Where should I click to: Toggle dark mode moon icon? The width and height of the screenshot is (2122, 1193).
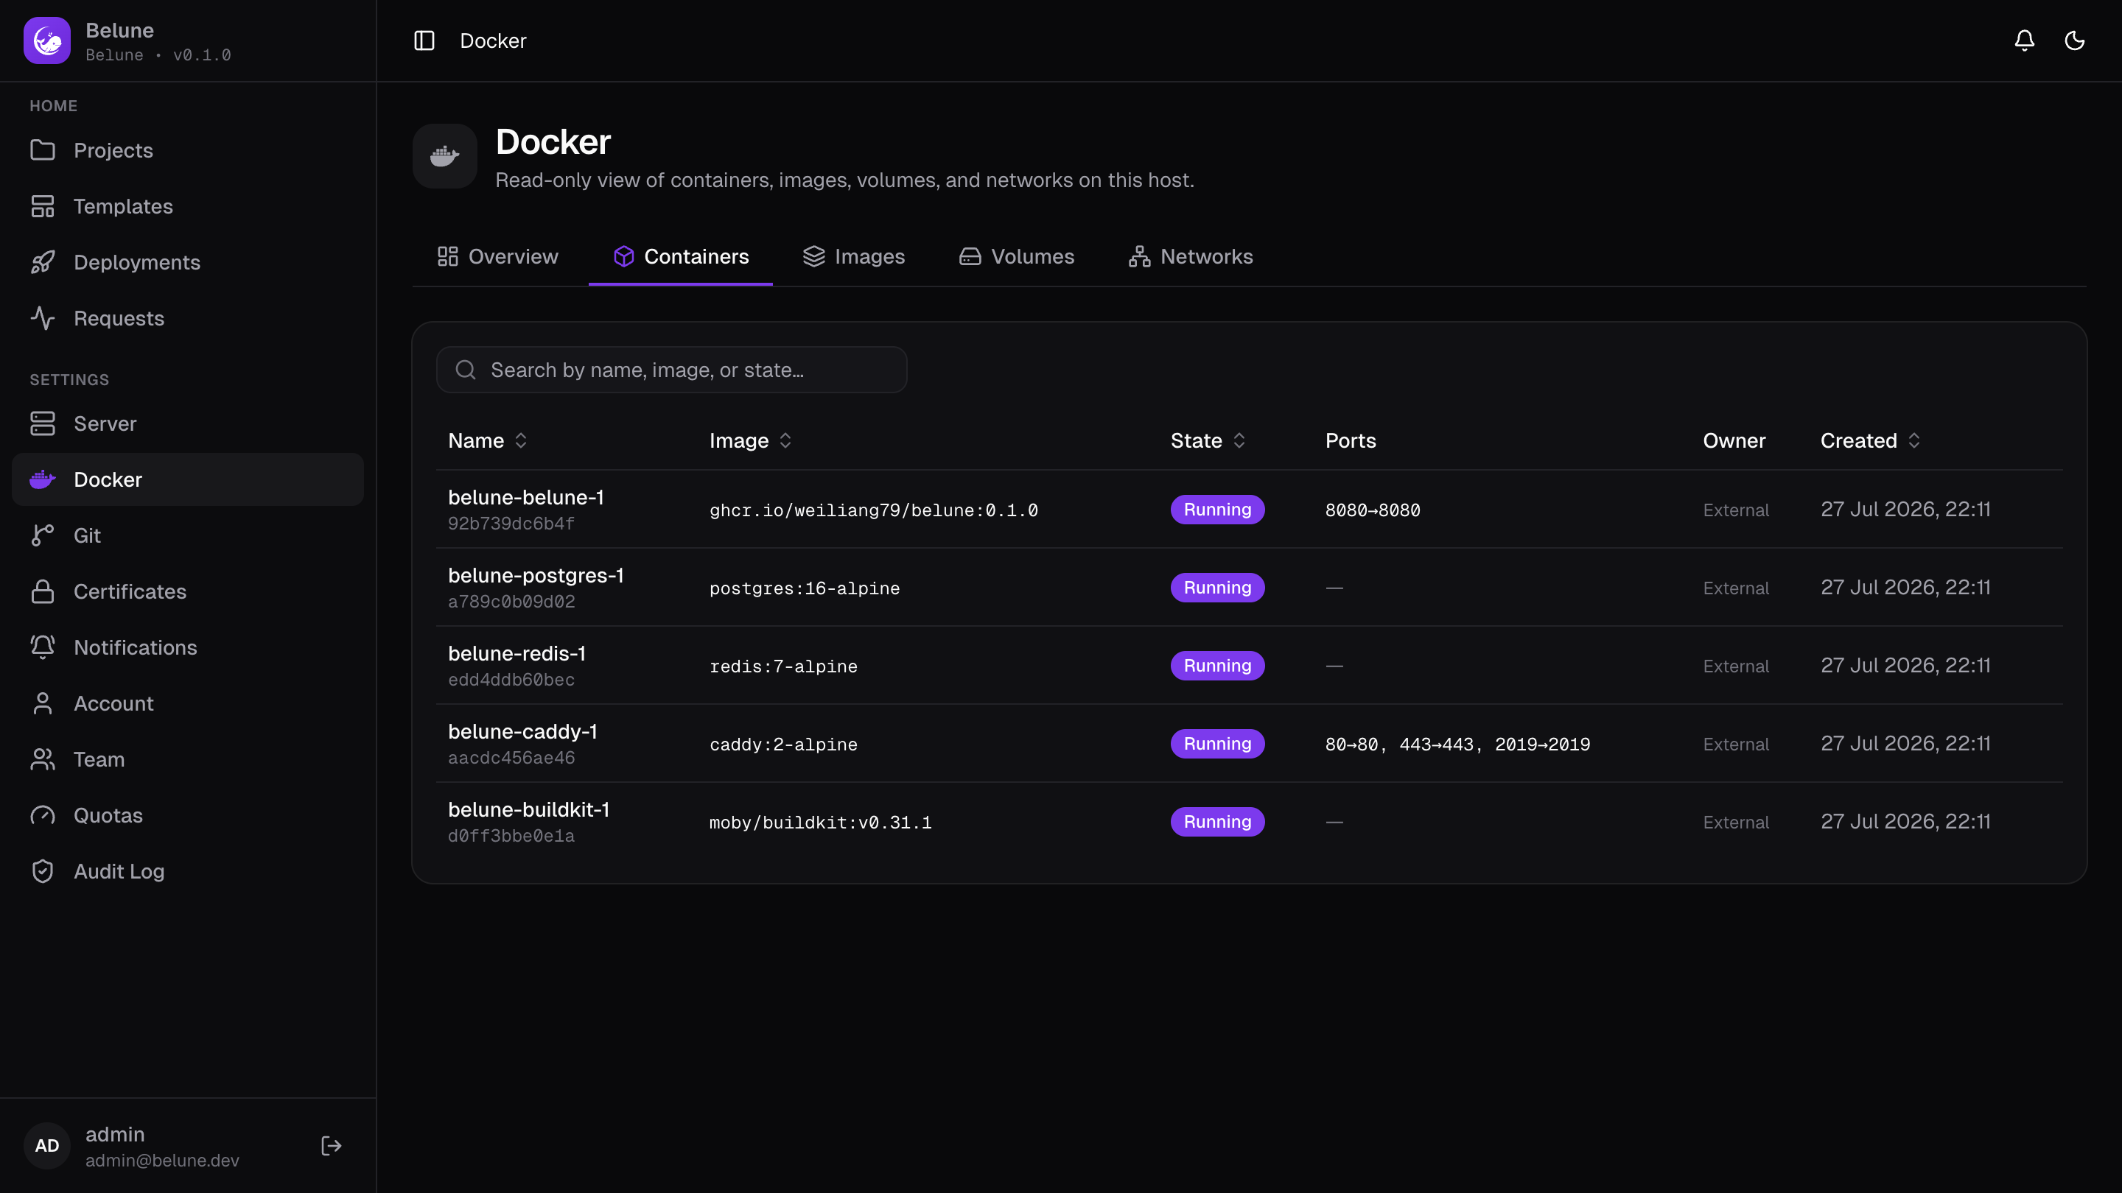tap(2074, 41)
